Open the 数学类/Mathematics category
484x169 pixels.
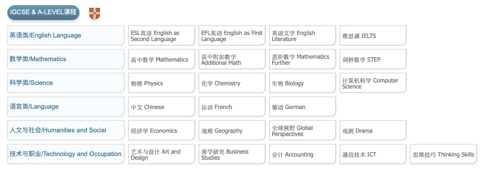tap(66, 59)
